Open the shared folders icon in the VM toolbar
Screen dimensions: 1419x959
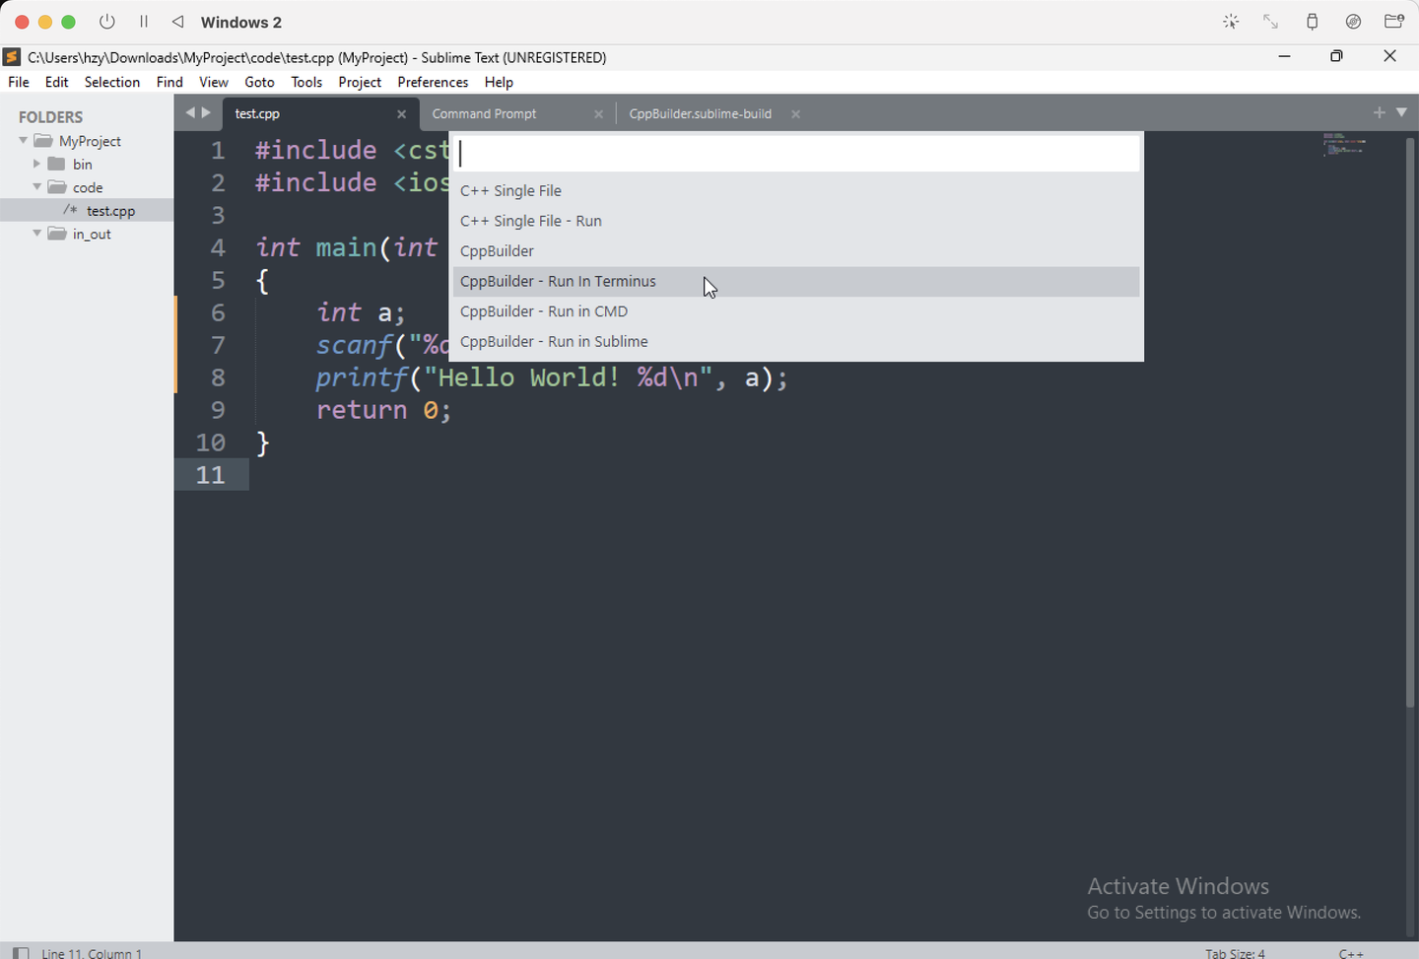pos(1394,21)
